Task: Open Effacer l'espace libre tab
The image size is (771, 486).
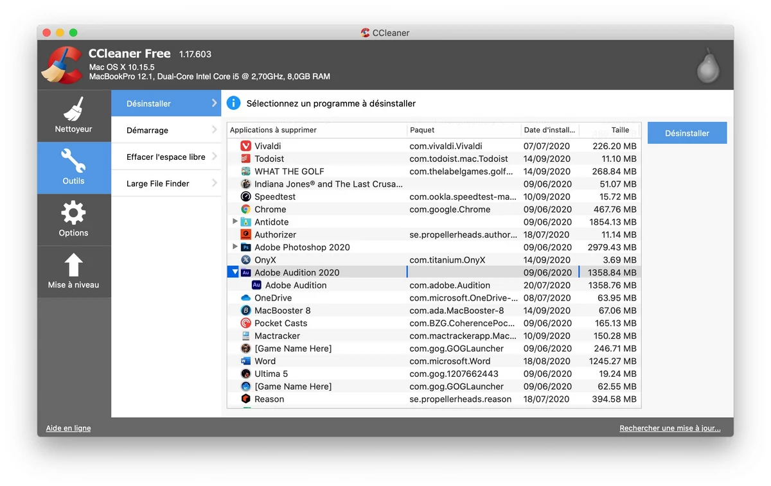Action: (166, 157)
